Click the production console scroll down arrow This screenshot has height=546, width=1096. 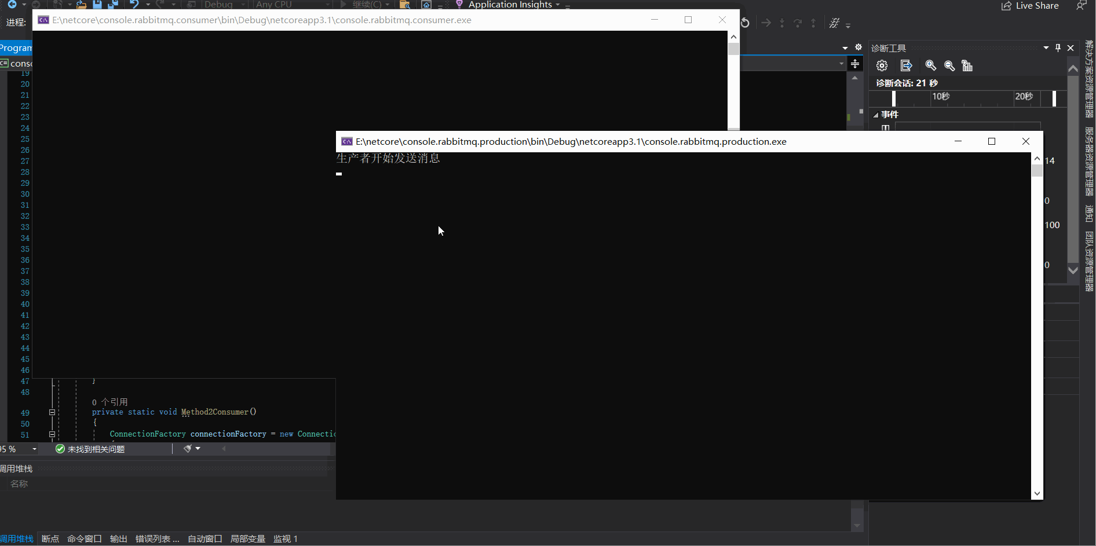[x=1037, y=494]
